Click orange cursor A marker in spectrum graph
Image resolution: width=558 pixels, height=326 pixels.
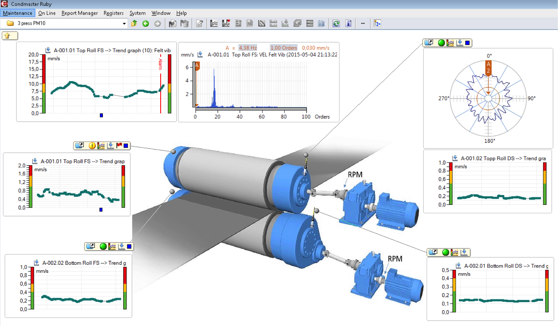197,66
